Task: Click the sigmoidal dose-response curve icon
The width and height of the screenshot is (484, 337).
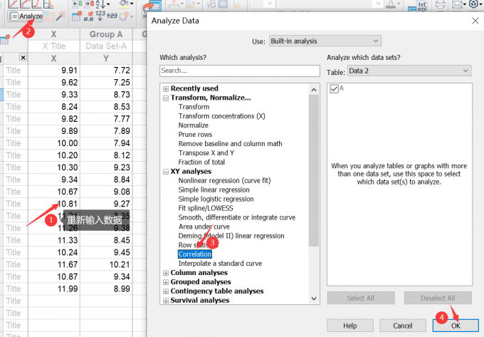Action: point(36,4)
